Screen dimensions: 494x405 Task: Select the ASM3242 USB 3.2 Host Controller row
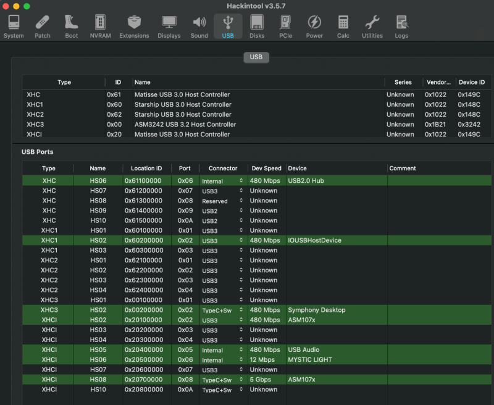coord(185,124)
